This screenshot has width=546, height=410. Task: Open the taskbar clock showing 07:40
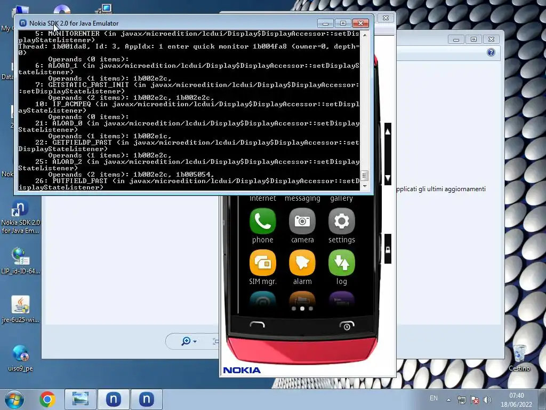pyautogui.click(x=516, y=400)
